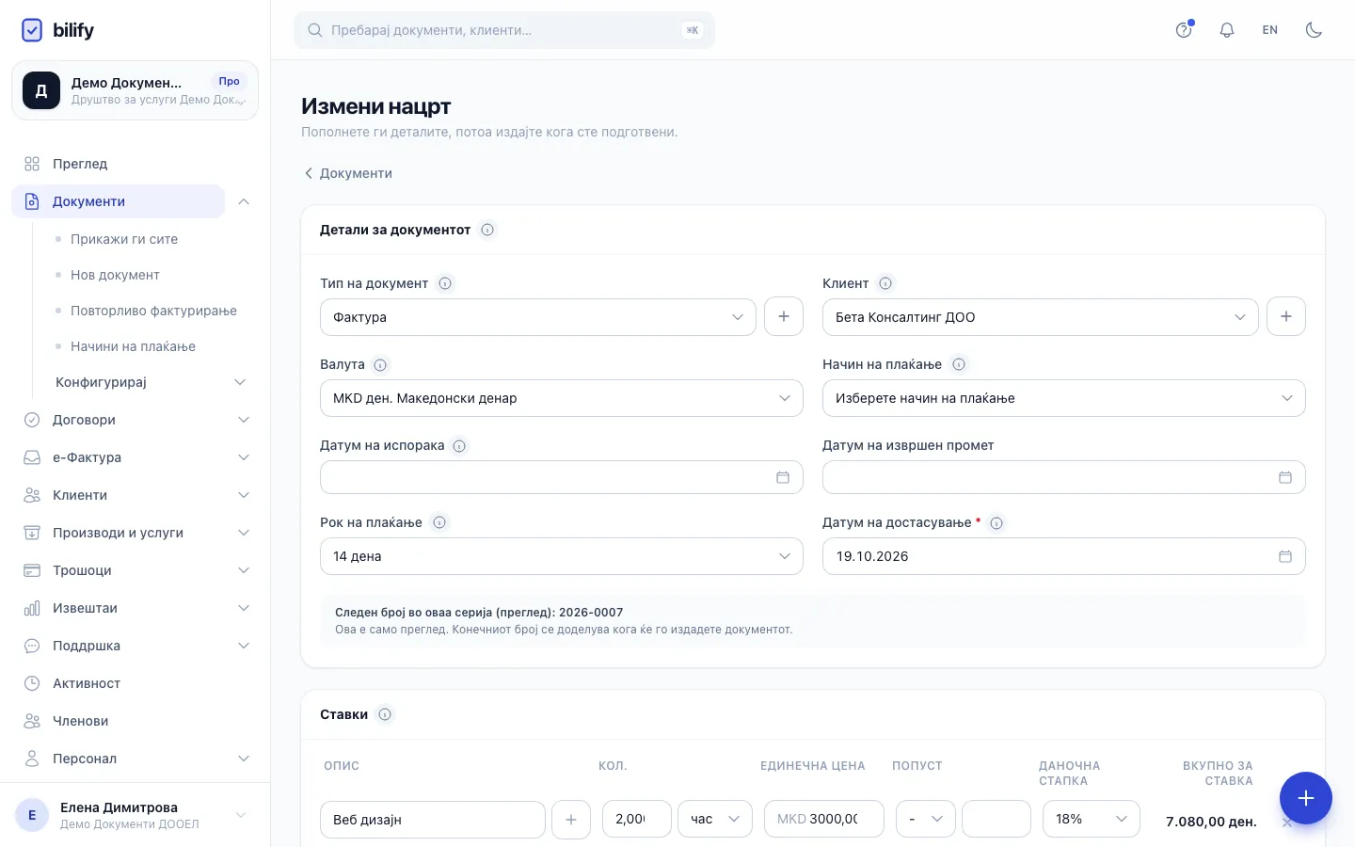This screenshot has height=847, width=1355.
Task: Show info icon next to Датум на испорака
Action: click(x=459, y=445)
